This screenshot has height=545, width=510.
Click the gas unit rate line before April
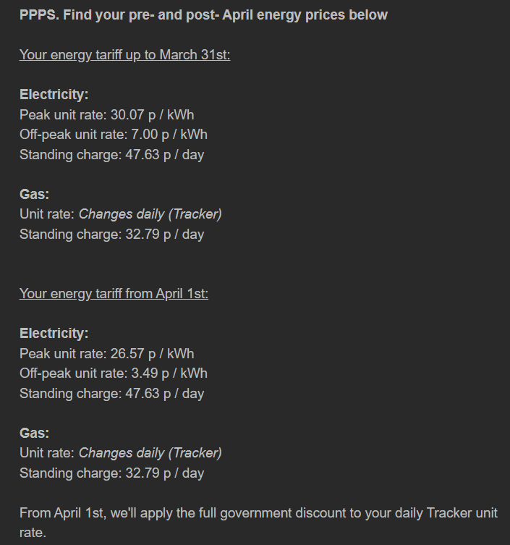(120, 214)
